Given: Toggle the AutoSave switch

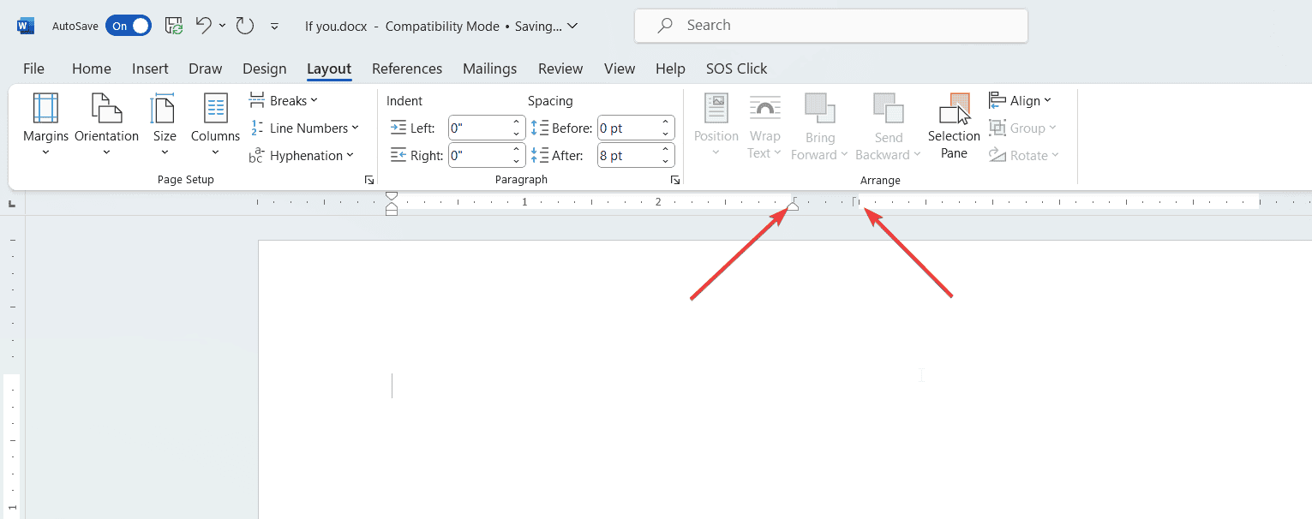Looking at the screenshot, I should pyautogui.click(x=129, y=26).
